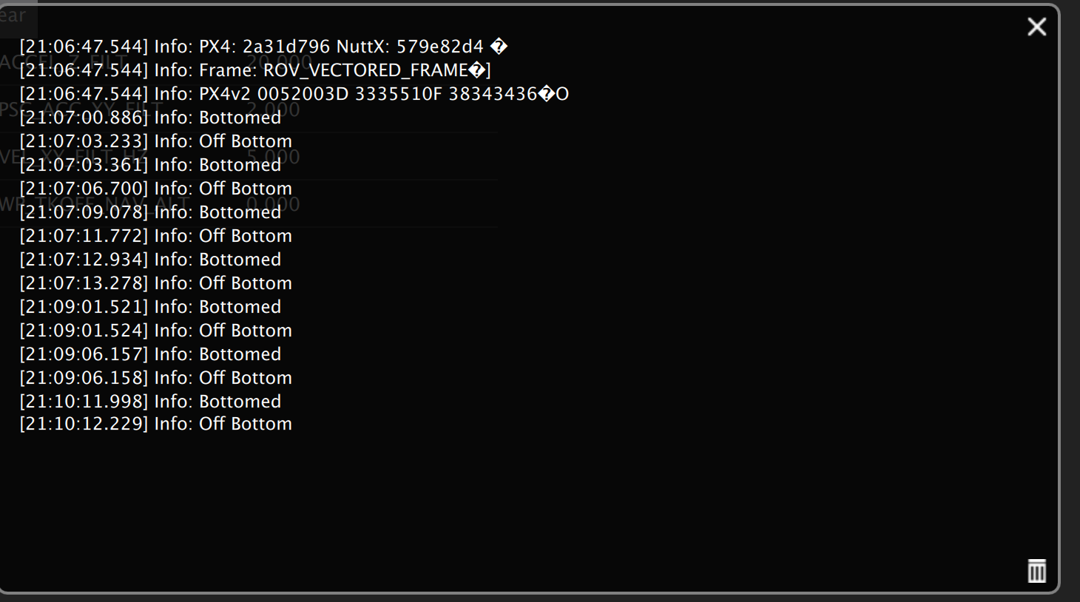The image size is (1080, 602).
Task: Select the 21:10:11.998 Bottomed message
Action: point(150,402)
